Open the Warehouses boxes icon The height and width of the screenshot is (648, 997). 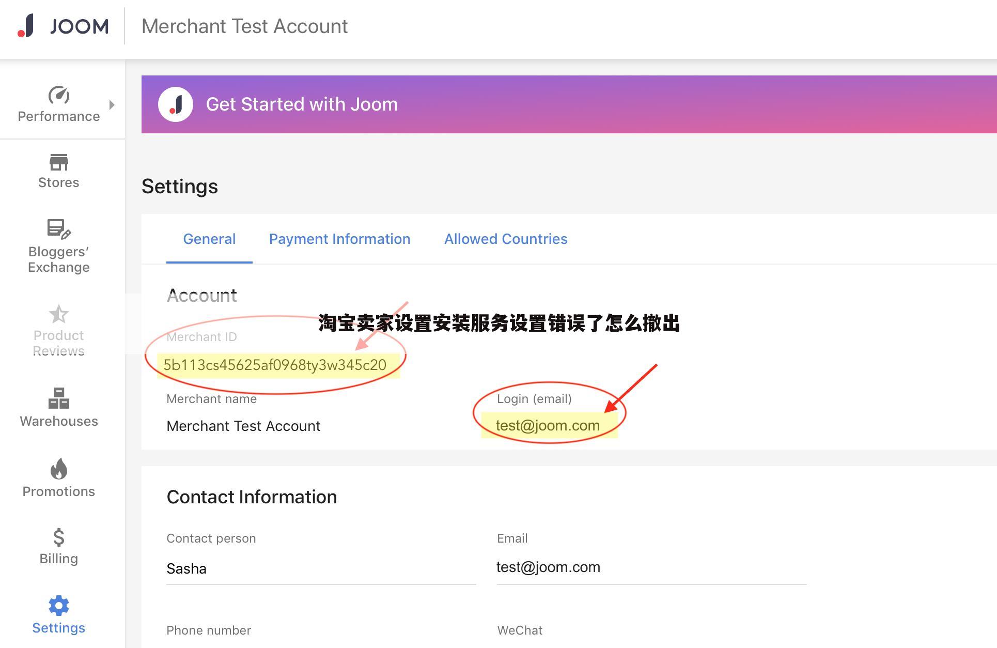point(59,398)
